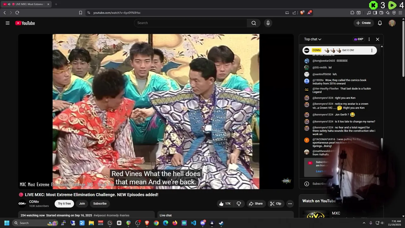405x228 pixels.
Task: Mute the tab via the speaker icon
Action: point(9,4)
